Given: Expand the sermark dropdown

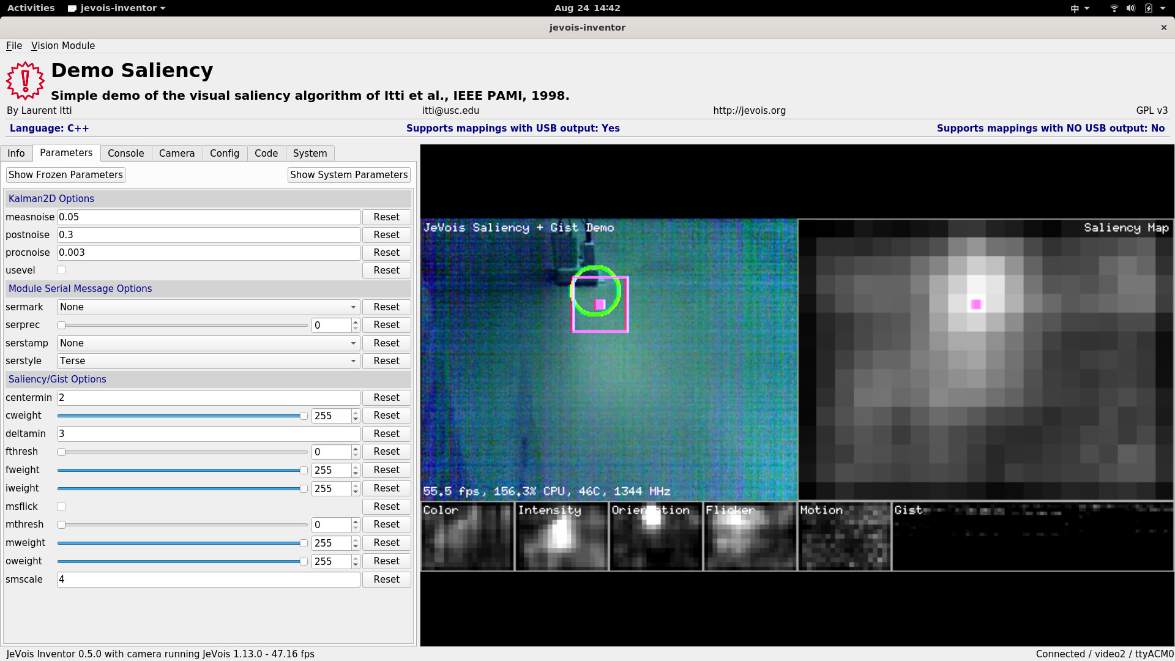Looking at the screenshot, I should [x=208, y=307].
